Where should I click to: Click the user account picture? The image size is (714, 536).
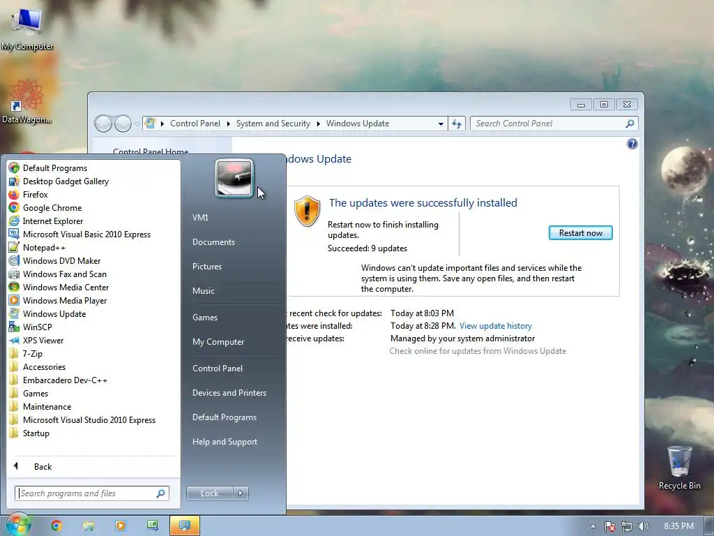pyautogui.click(x=234, y=178)
